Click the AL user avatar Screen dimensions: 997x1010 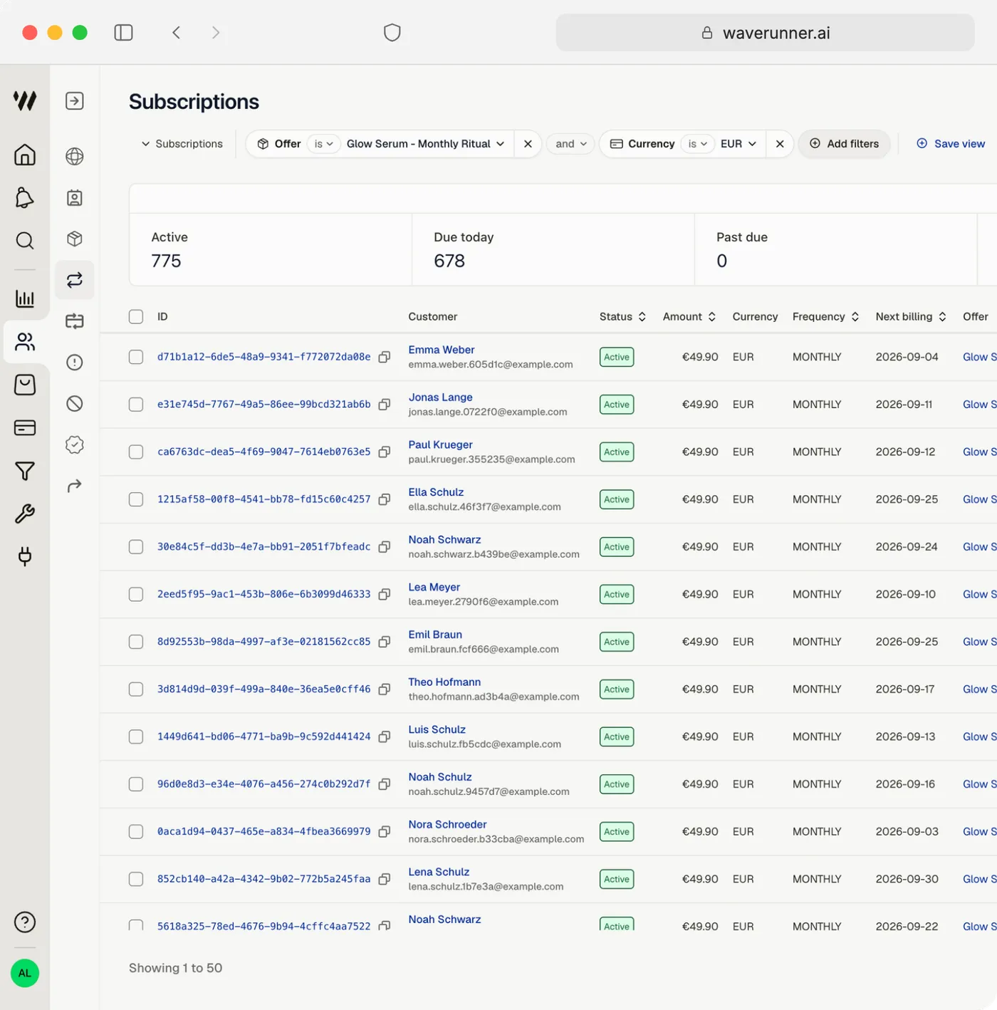tap(25, 974)
